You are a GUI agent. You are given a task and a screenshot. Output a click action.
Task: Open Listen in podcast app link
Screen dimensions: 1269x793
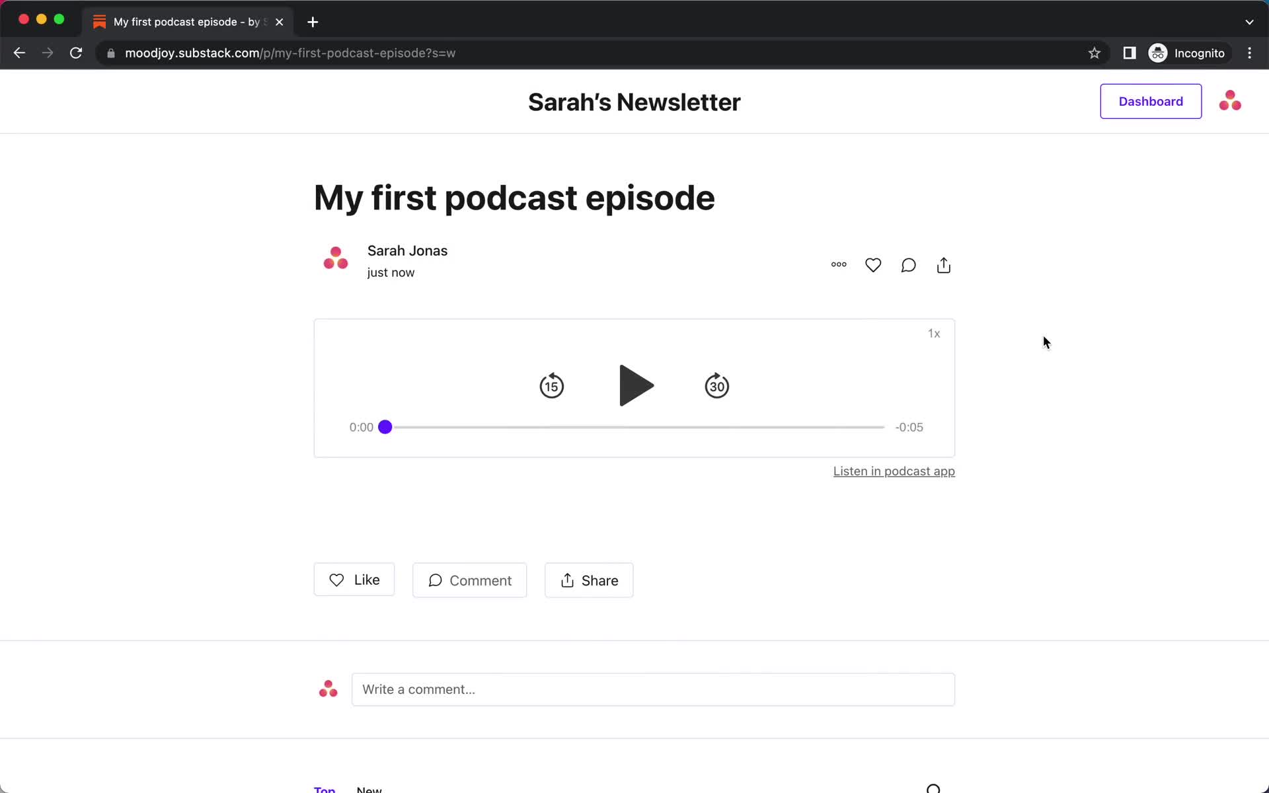click(894, 471)
